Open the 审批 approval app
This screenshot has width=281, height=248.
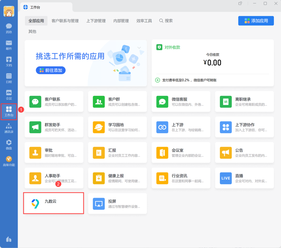[54, 152]
